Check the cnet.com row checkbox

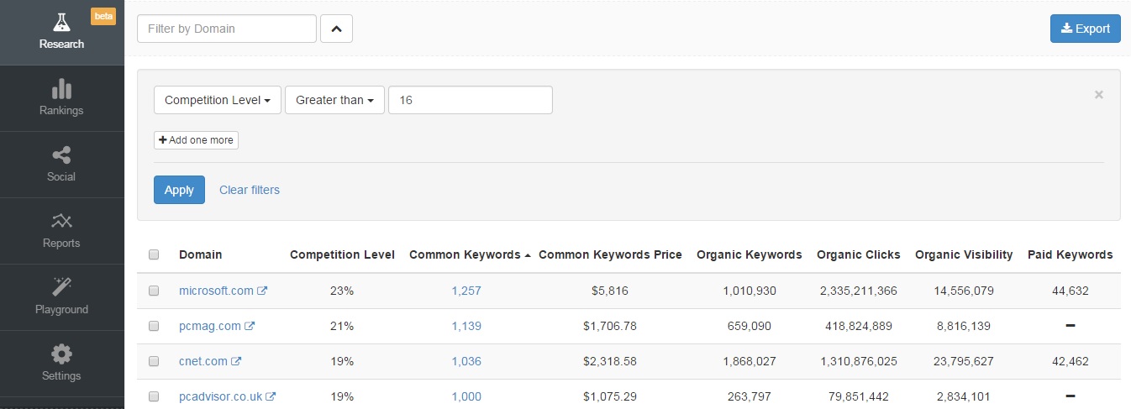tap(154, 361)
